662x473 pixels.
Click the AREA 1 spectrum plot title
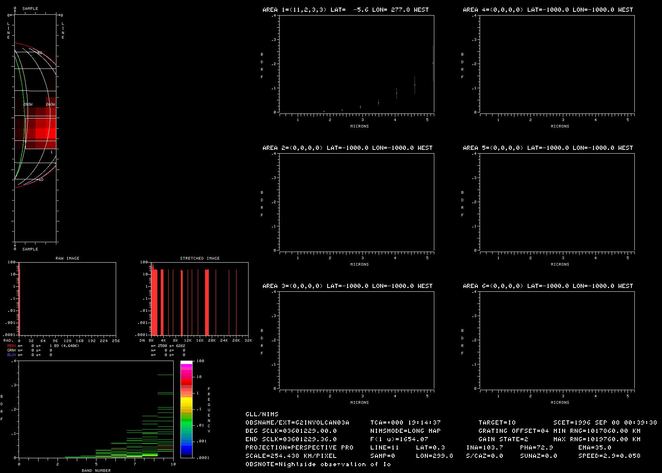pos(345,9)
